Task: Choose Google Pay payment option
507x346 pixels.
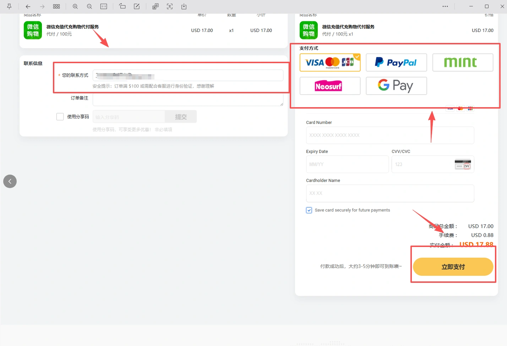Action: (396, 86)
